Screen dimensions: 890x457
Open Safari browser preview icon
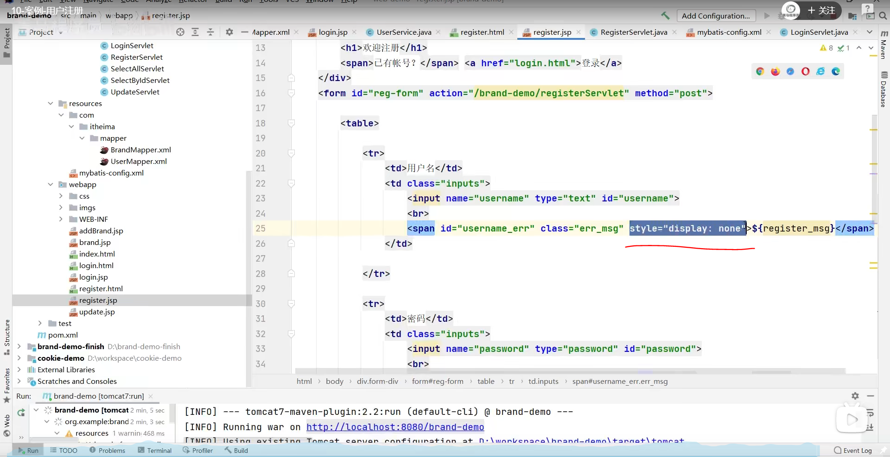(x=790, y=71)
